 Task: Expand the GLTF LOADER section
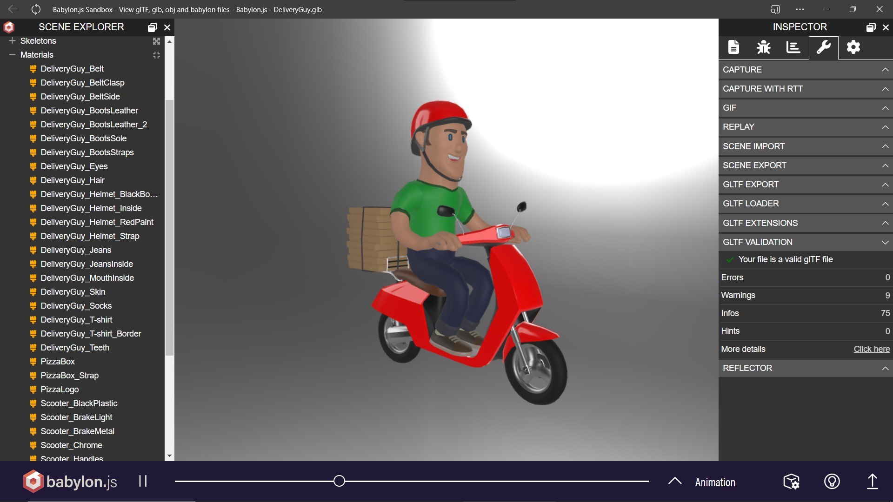click(x=806, y=204)
